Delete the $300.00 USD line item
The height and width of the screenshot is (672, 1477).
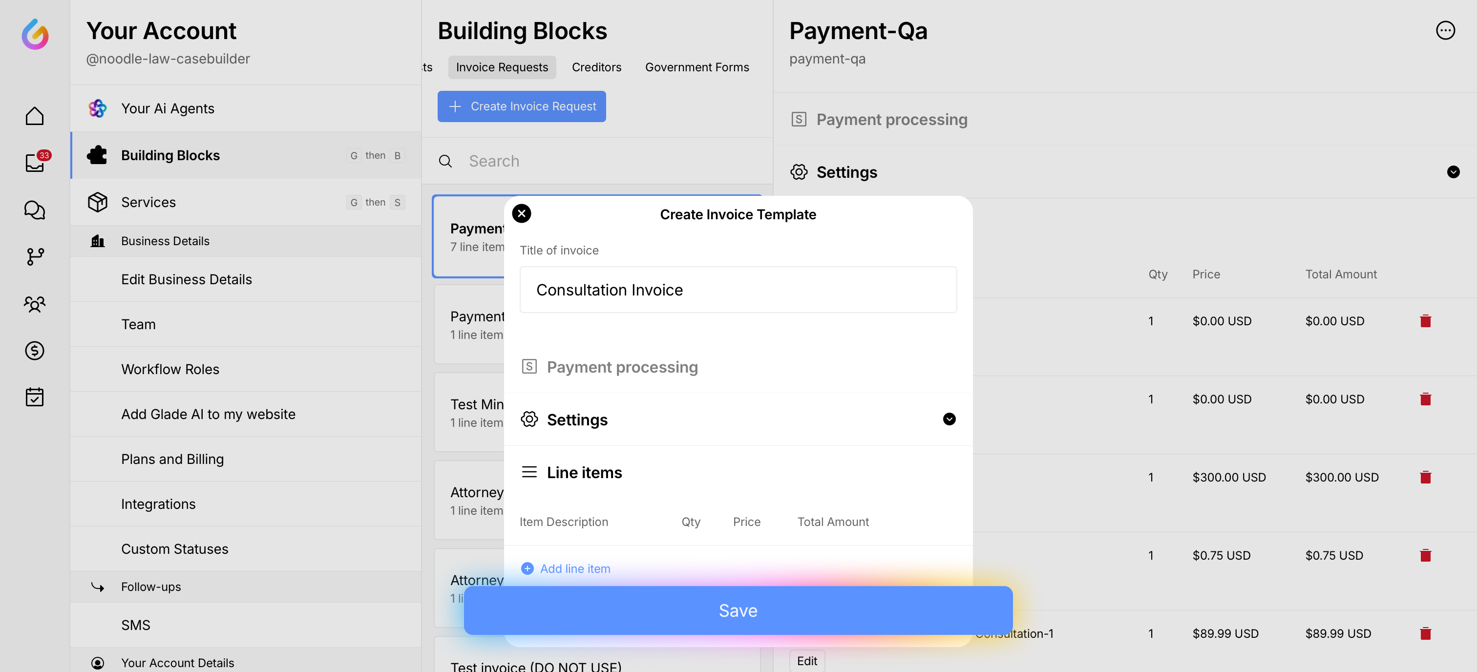pos(1425,477)
